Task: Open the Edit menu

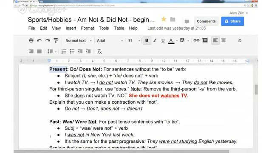Action: click(43, 28)
